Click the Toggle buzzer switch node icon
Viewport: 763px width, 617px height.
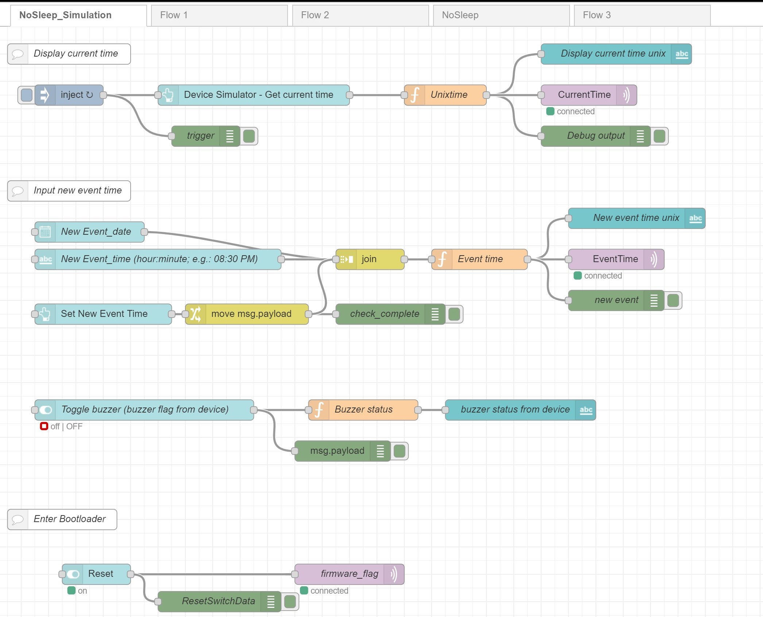point(46,410)
